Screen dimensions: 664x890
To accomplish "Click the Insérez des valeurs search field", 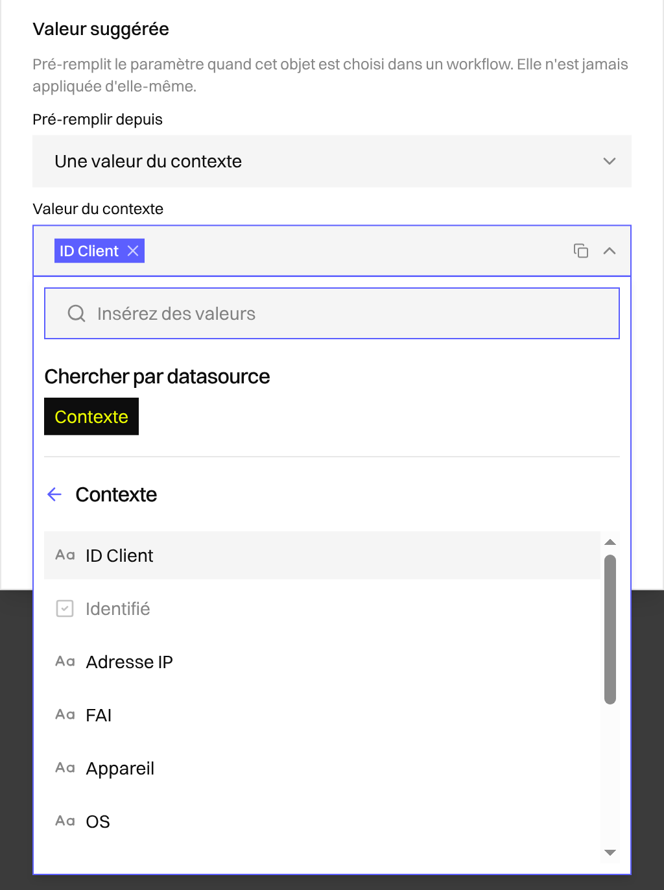I will pos(332,314).
